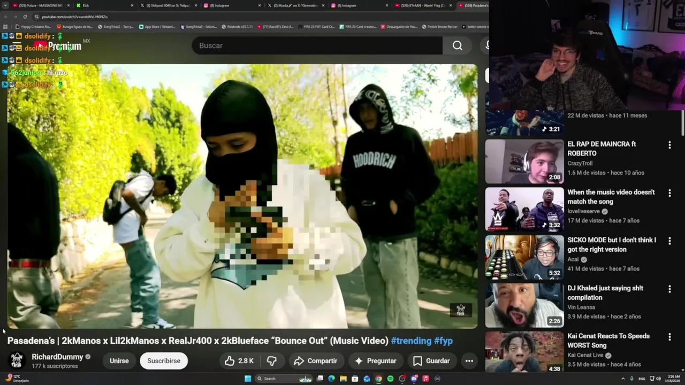Go back with browser back arrow
Screen dimensions: 685x385
[x=5, y=17]
